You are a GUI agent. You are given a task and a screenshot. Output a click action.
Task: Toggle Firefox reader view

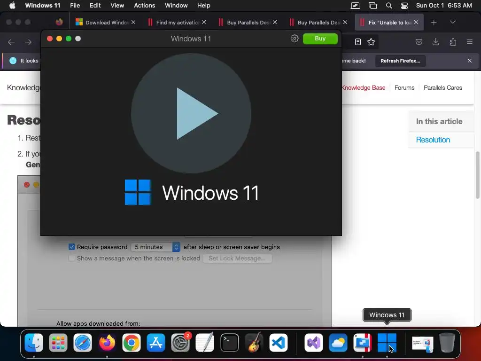click(357, 42)
